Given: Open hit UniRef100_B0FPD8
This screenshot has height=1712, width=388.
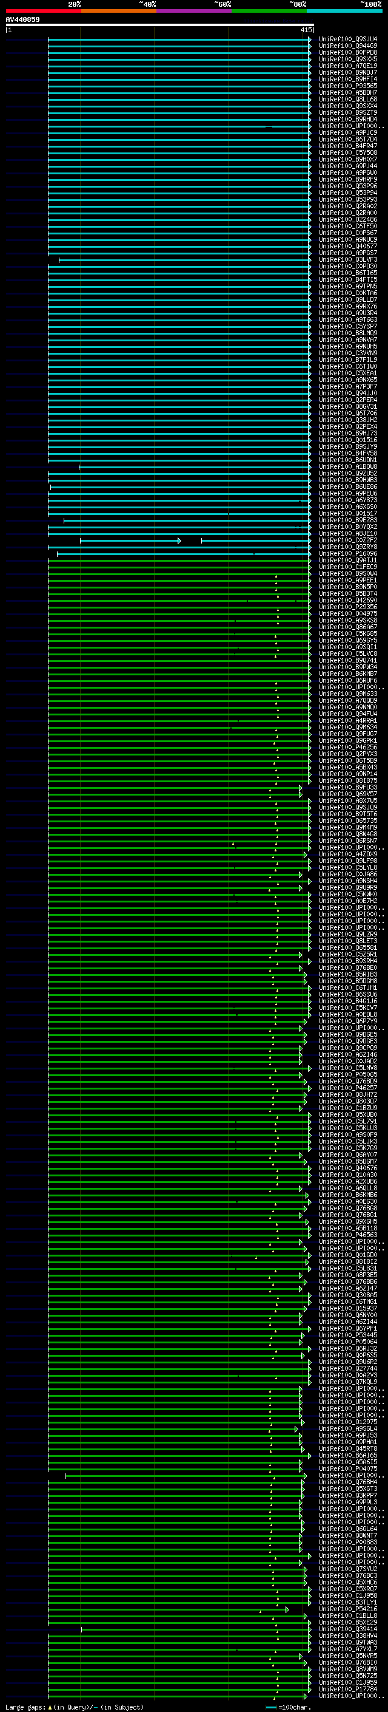Looking at the screenshot, I should coord(348,52).
